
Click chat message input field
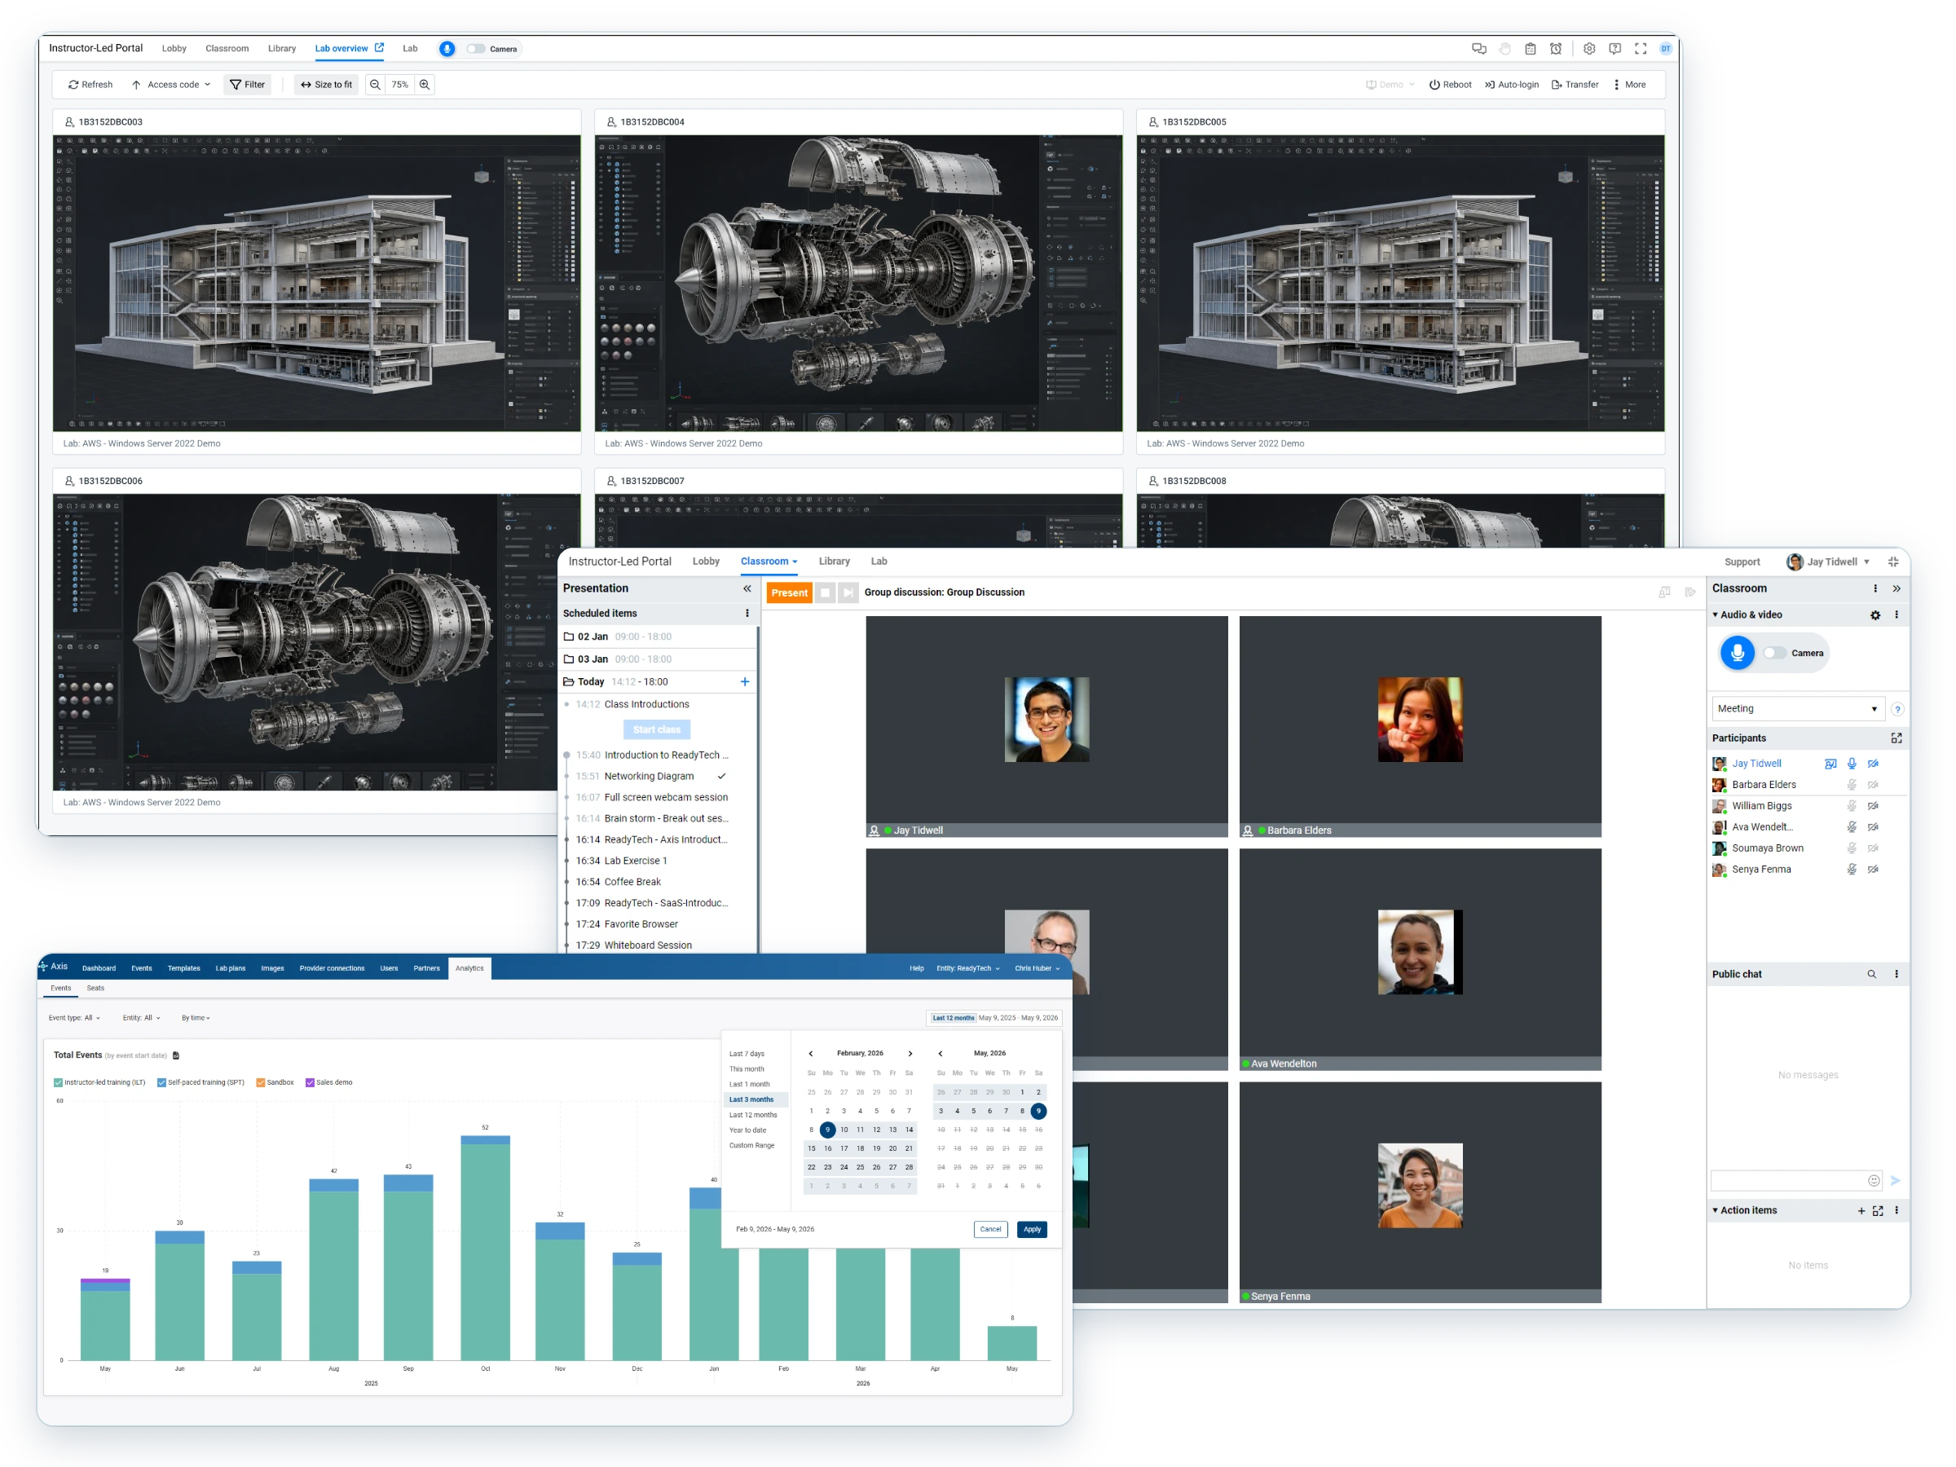point(1795,1179)
